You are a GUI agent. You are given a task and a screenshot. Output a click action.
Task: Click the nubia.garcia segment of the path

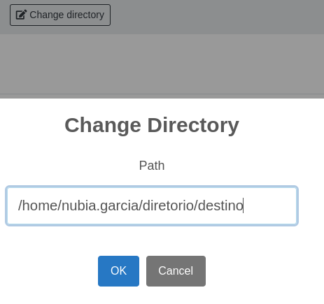(x=99, y=205)
